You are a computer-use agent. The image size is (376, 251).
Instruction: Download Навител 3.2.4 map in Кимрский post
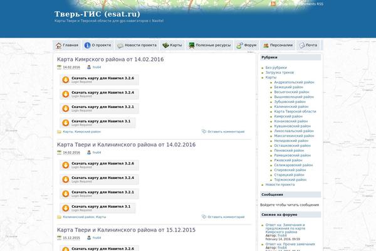click(99, 94)
